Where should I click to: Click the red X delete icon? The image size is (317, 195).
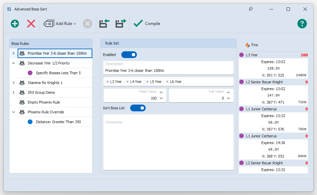click(31, 24)
